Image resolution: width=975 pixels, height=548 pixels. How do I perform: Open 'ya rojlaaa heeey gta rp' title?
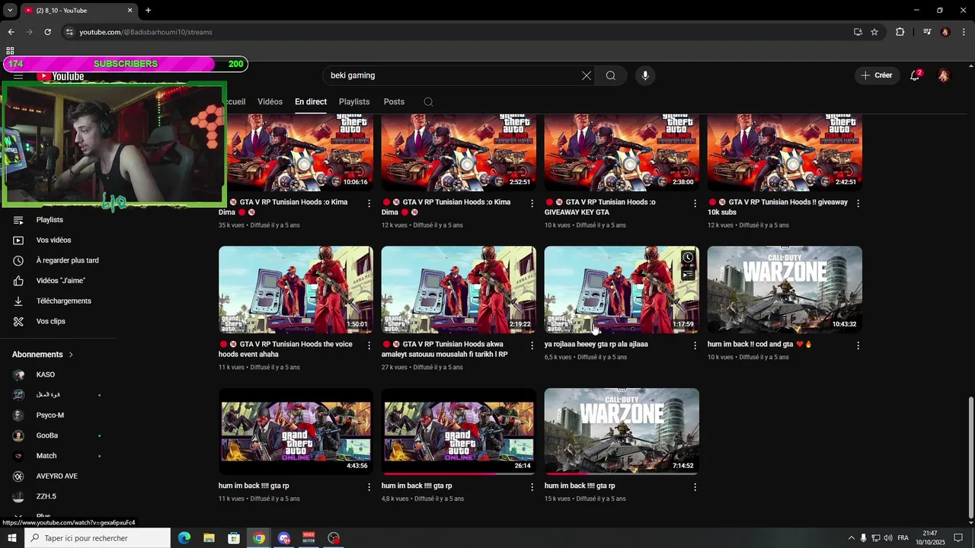(596, 344)
